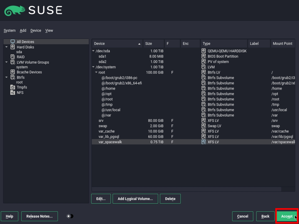Click the Accept button
Viewport: 299px width, 224px height.
(x=287, y=216)
